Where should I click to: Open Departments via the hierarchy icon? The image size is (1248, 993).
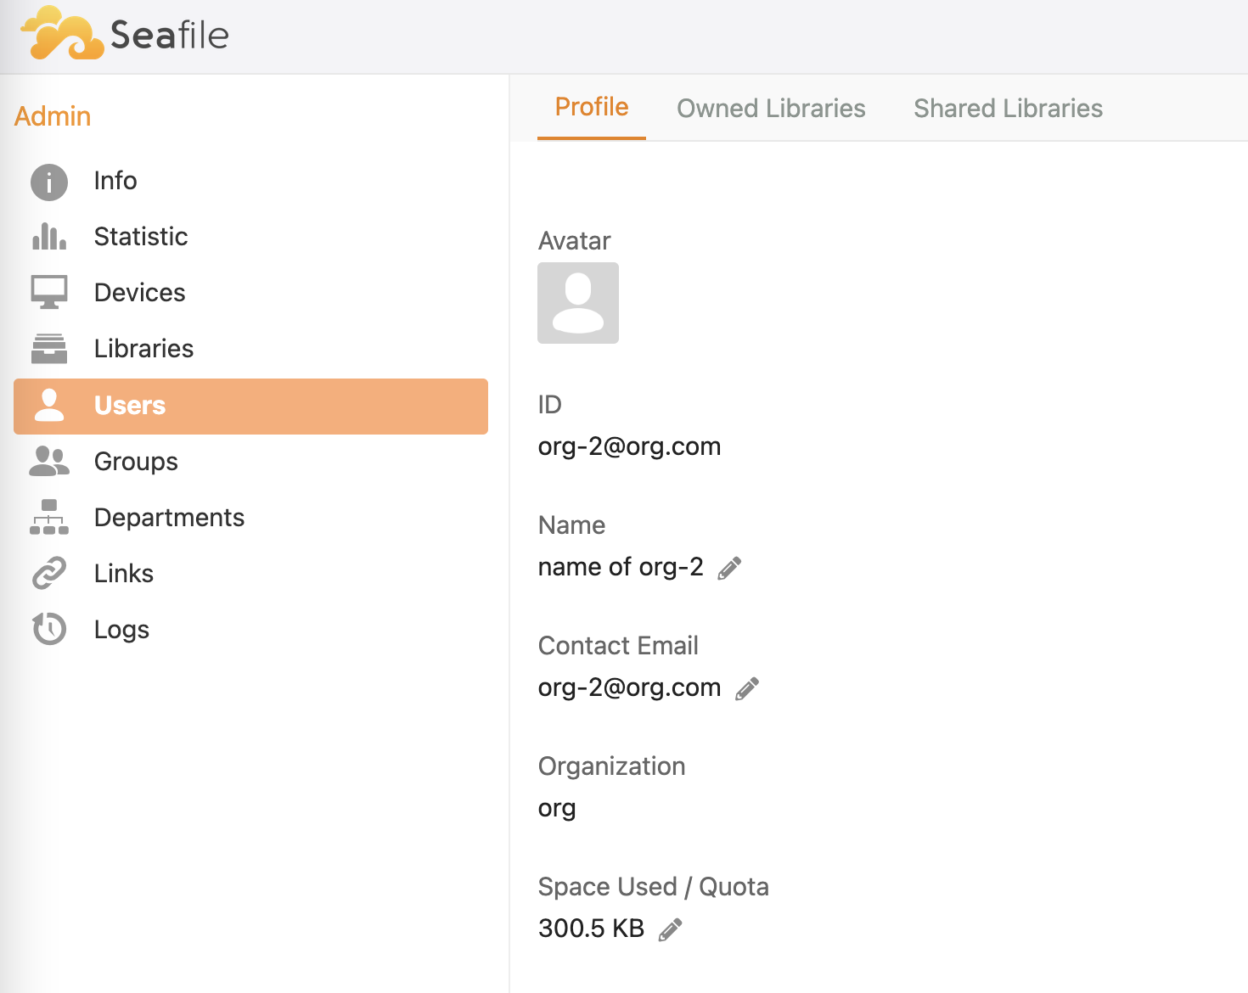49,517
